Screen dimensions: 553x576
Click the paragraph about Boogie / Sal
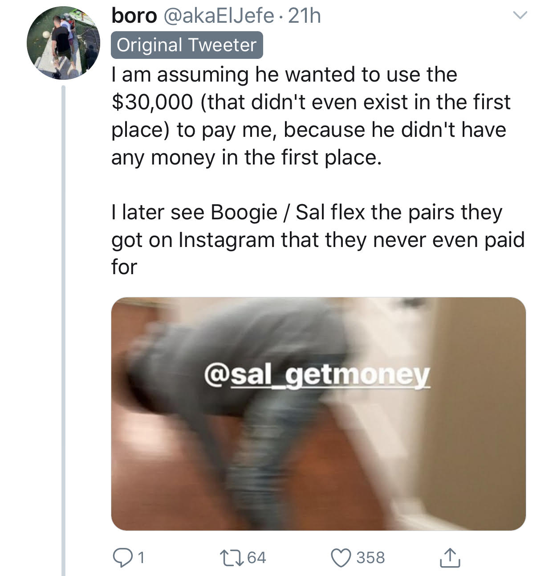click(x=318, y=239)
